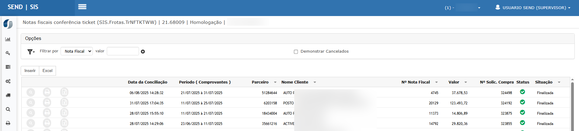Open the Parceiro column filter arrow
Viewport: 579px width, 131px height.
point(275,82)
